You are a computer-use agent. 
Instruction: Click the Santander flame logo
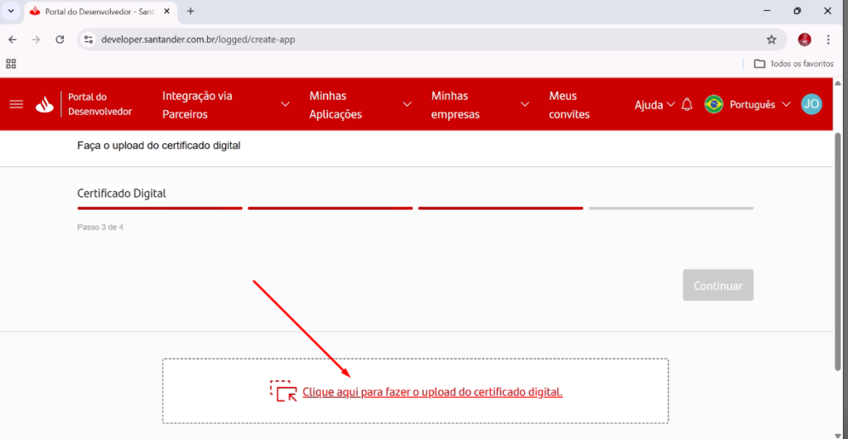point(44,104)
